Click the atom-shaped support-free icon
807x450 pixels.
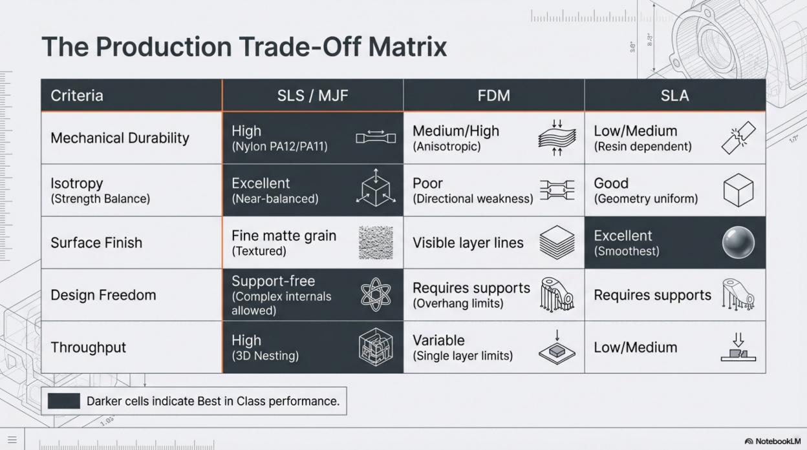(376, 295)
